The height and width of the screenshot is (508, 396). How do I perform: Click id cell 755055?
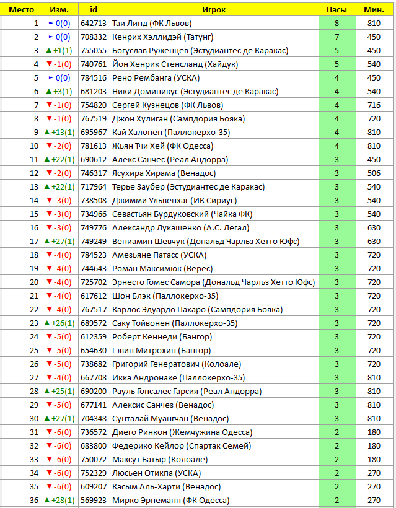tap(94, 51)
